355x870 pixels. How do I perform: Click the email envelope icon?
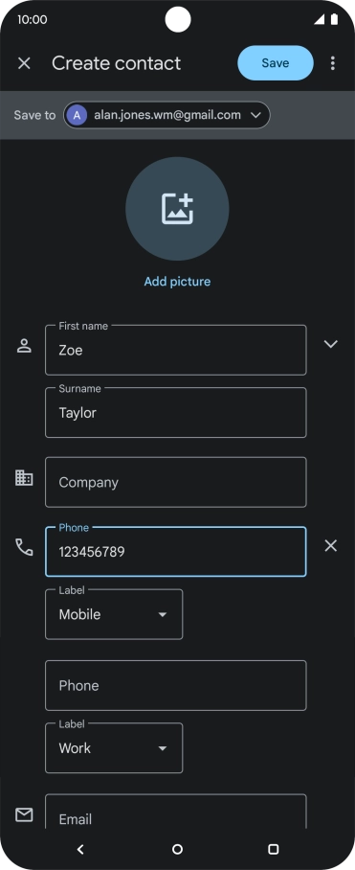pyautogui.click(x=24, y=814)
